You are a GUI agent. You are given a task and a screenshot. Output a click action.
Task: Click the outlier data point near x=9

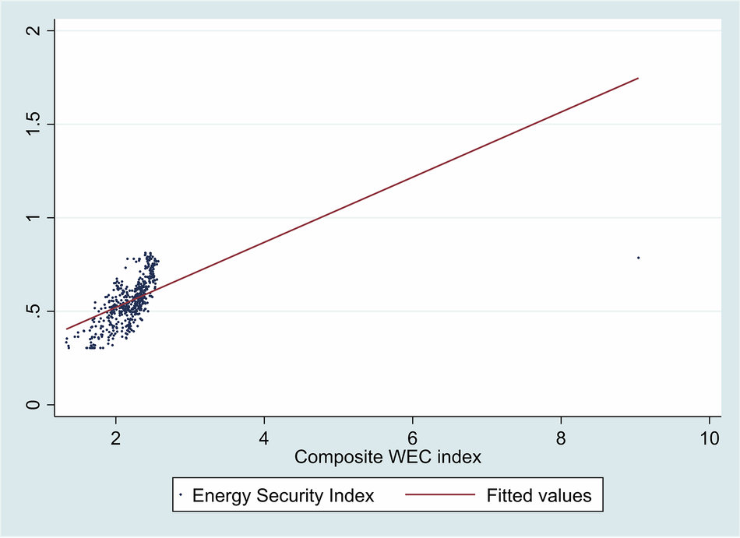pos(638,258)
